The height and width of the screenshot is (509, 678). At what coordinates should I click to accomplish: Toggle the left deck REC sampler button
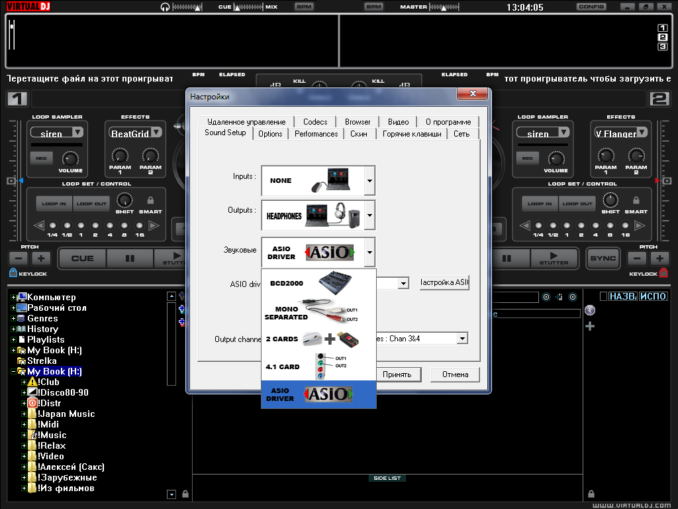[x=40, y=158]
